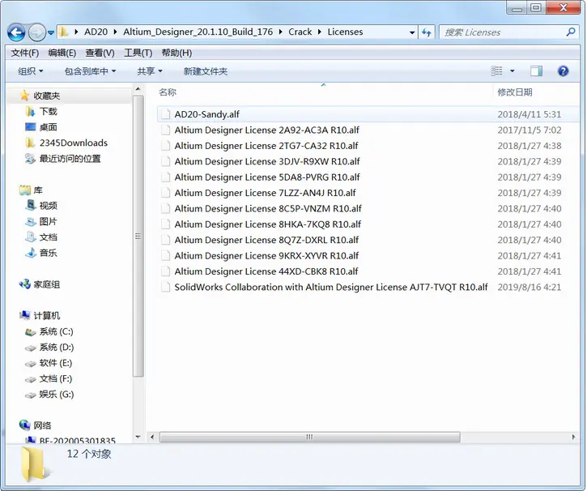Open 娱乐 (G:) drive
Image resolution: width=587 pixels, height=491 pixels.
tap(57, 395)
